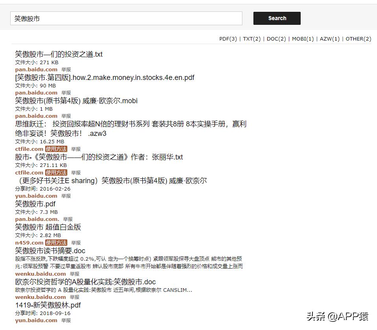This screenshot has width=377, height=330.
Task: Click 举报 to report the first result
Action: coord(66,69)
